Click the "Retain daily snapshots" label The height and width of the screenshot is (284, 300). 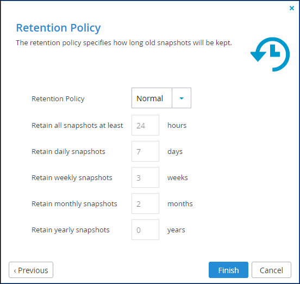68,152
